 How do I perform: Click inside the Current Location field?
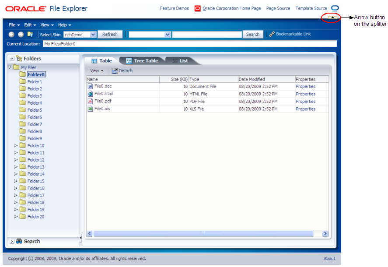click(131, 44)
